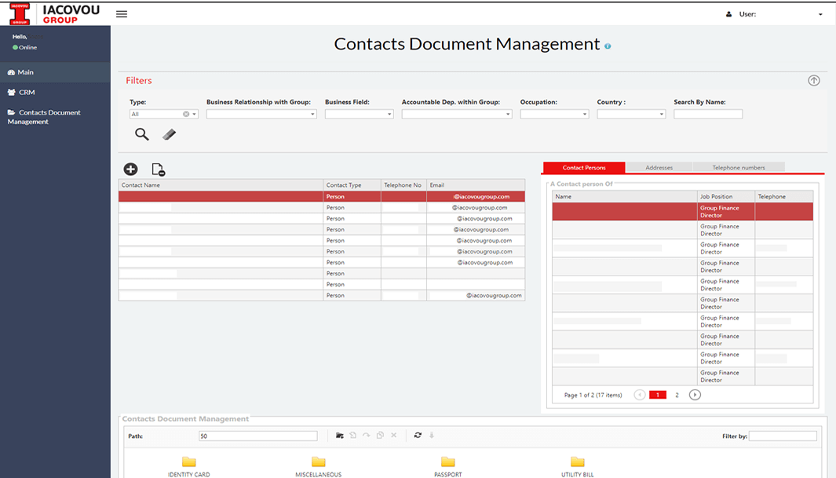The image size is (836, 478).
Task: Click the new folder icon in file toolbar
Action: (340, 436)
